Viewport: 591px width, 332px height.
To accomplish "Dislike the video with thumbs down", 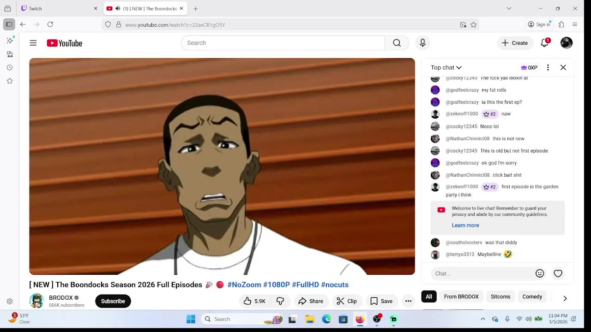I will click(280, 301).
